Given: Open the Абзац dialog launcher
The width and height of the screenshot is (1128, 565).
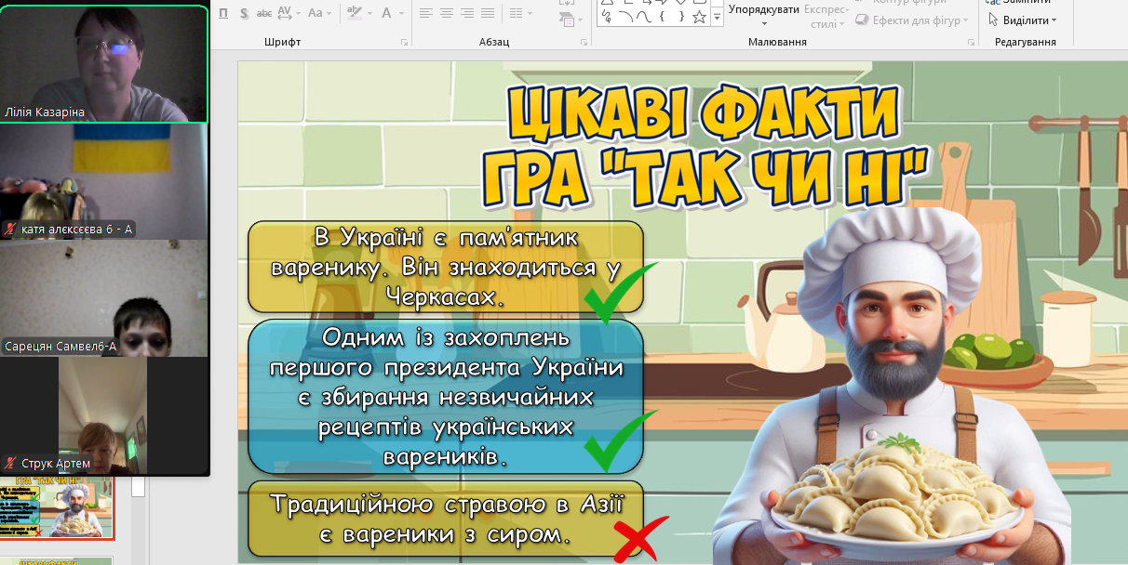Looking at the screenshot, I should 584,43.
